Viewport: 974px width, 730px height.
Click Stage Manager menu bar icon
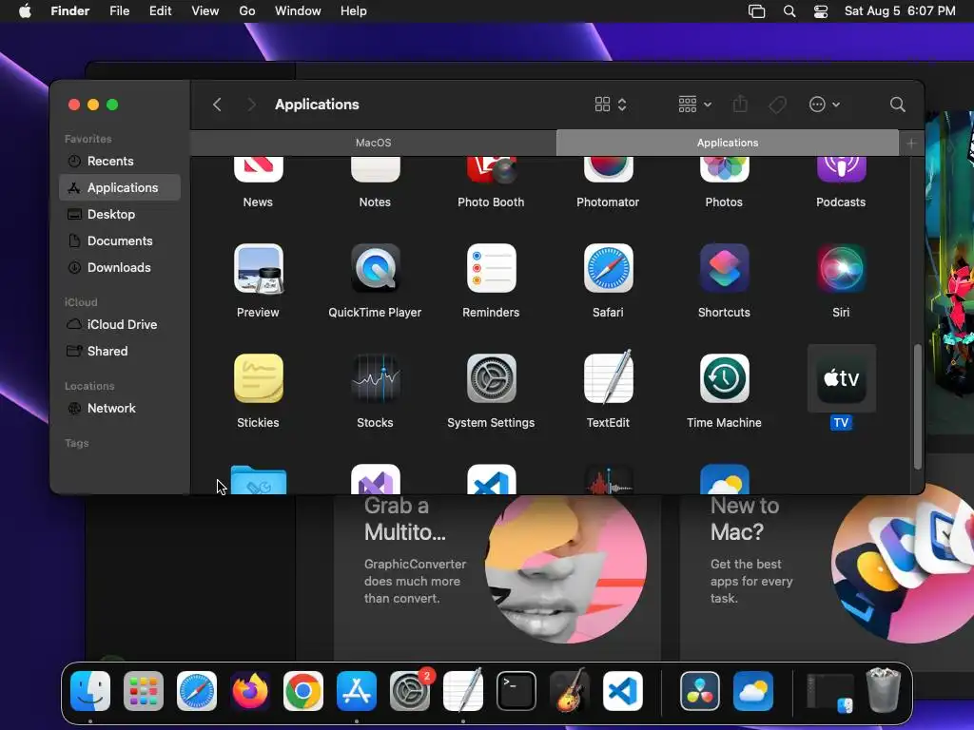(756, 11)
